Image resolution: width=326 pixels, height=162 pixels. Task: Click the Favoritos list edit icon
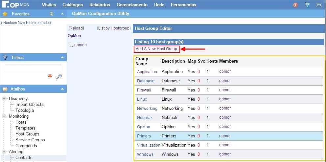pos(51,14)
